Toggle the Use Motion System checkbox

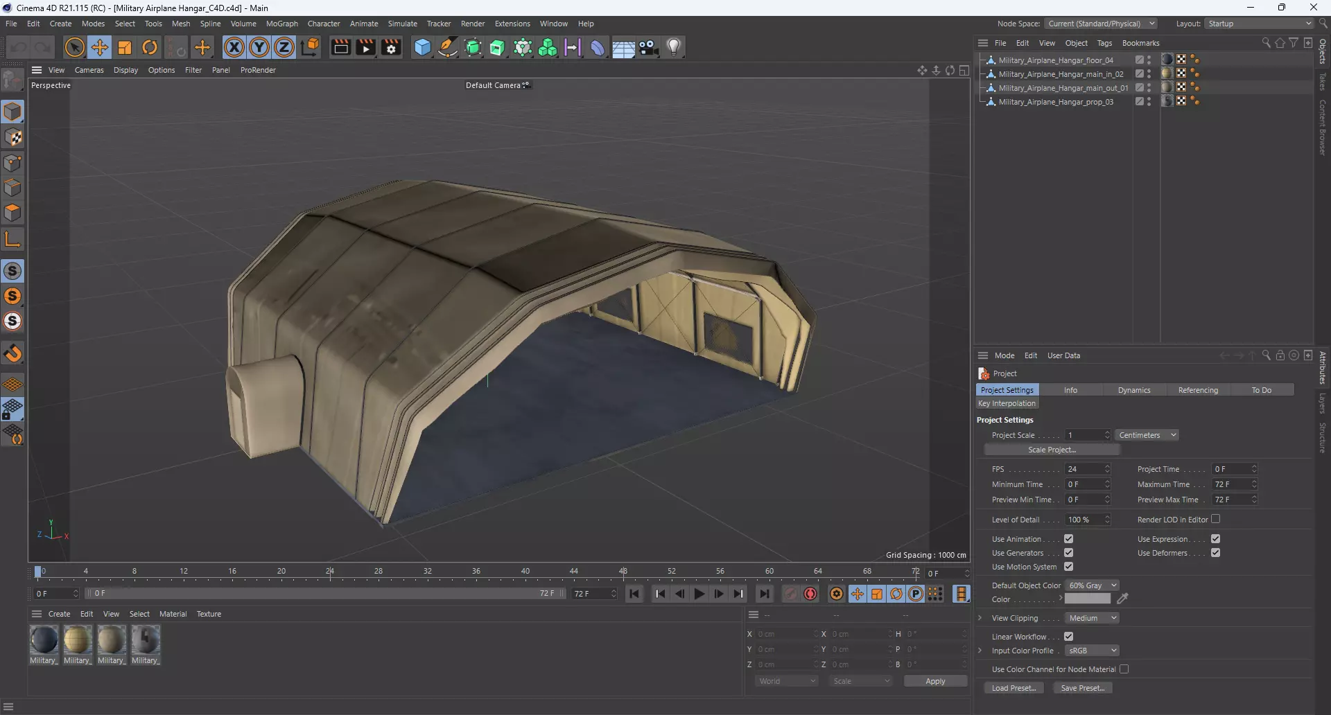[1068, 567]
